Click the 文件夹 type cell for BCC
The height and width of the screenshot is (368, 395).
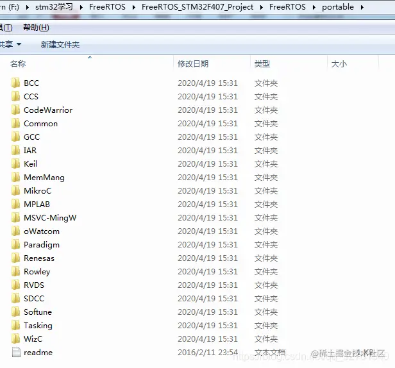pos(265,83)
